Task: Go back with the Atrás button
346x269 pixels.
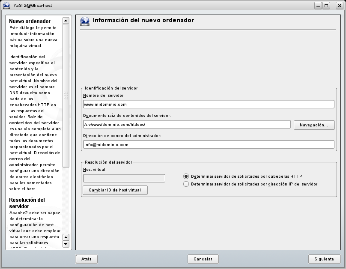Action: click(x=86, y=259)
